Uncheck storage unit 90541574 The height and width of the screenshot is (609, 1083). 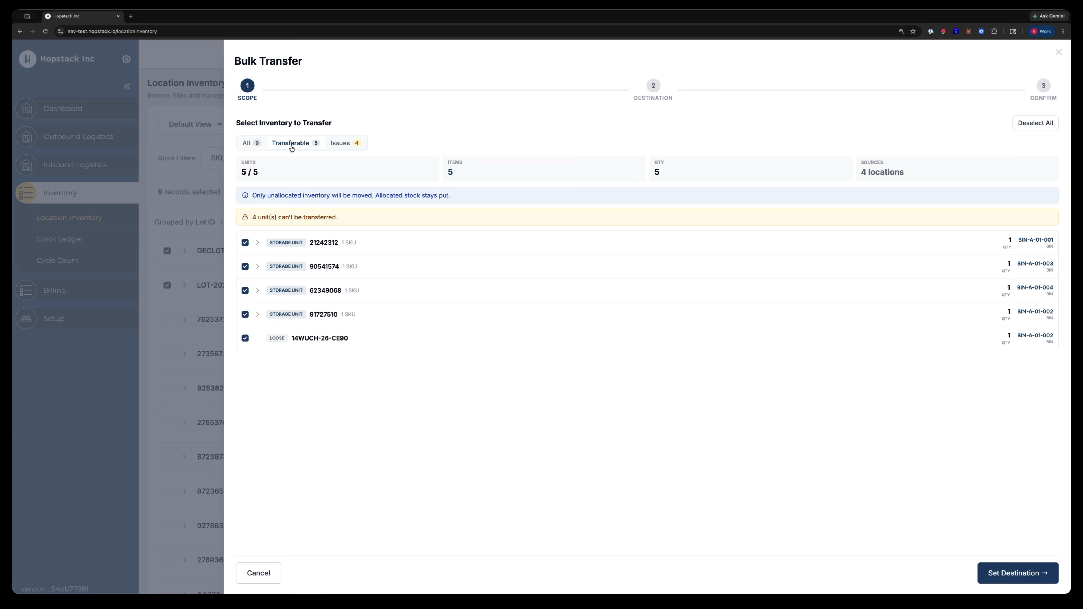245,266
